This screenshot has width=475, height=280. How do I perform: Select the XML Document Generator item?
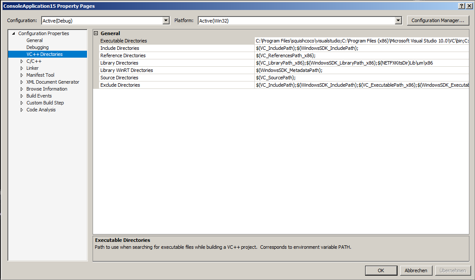53,82
